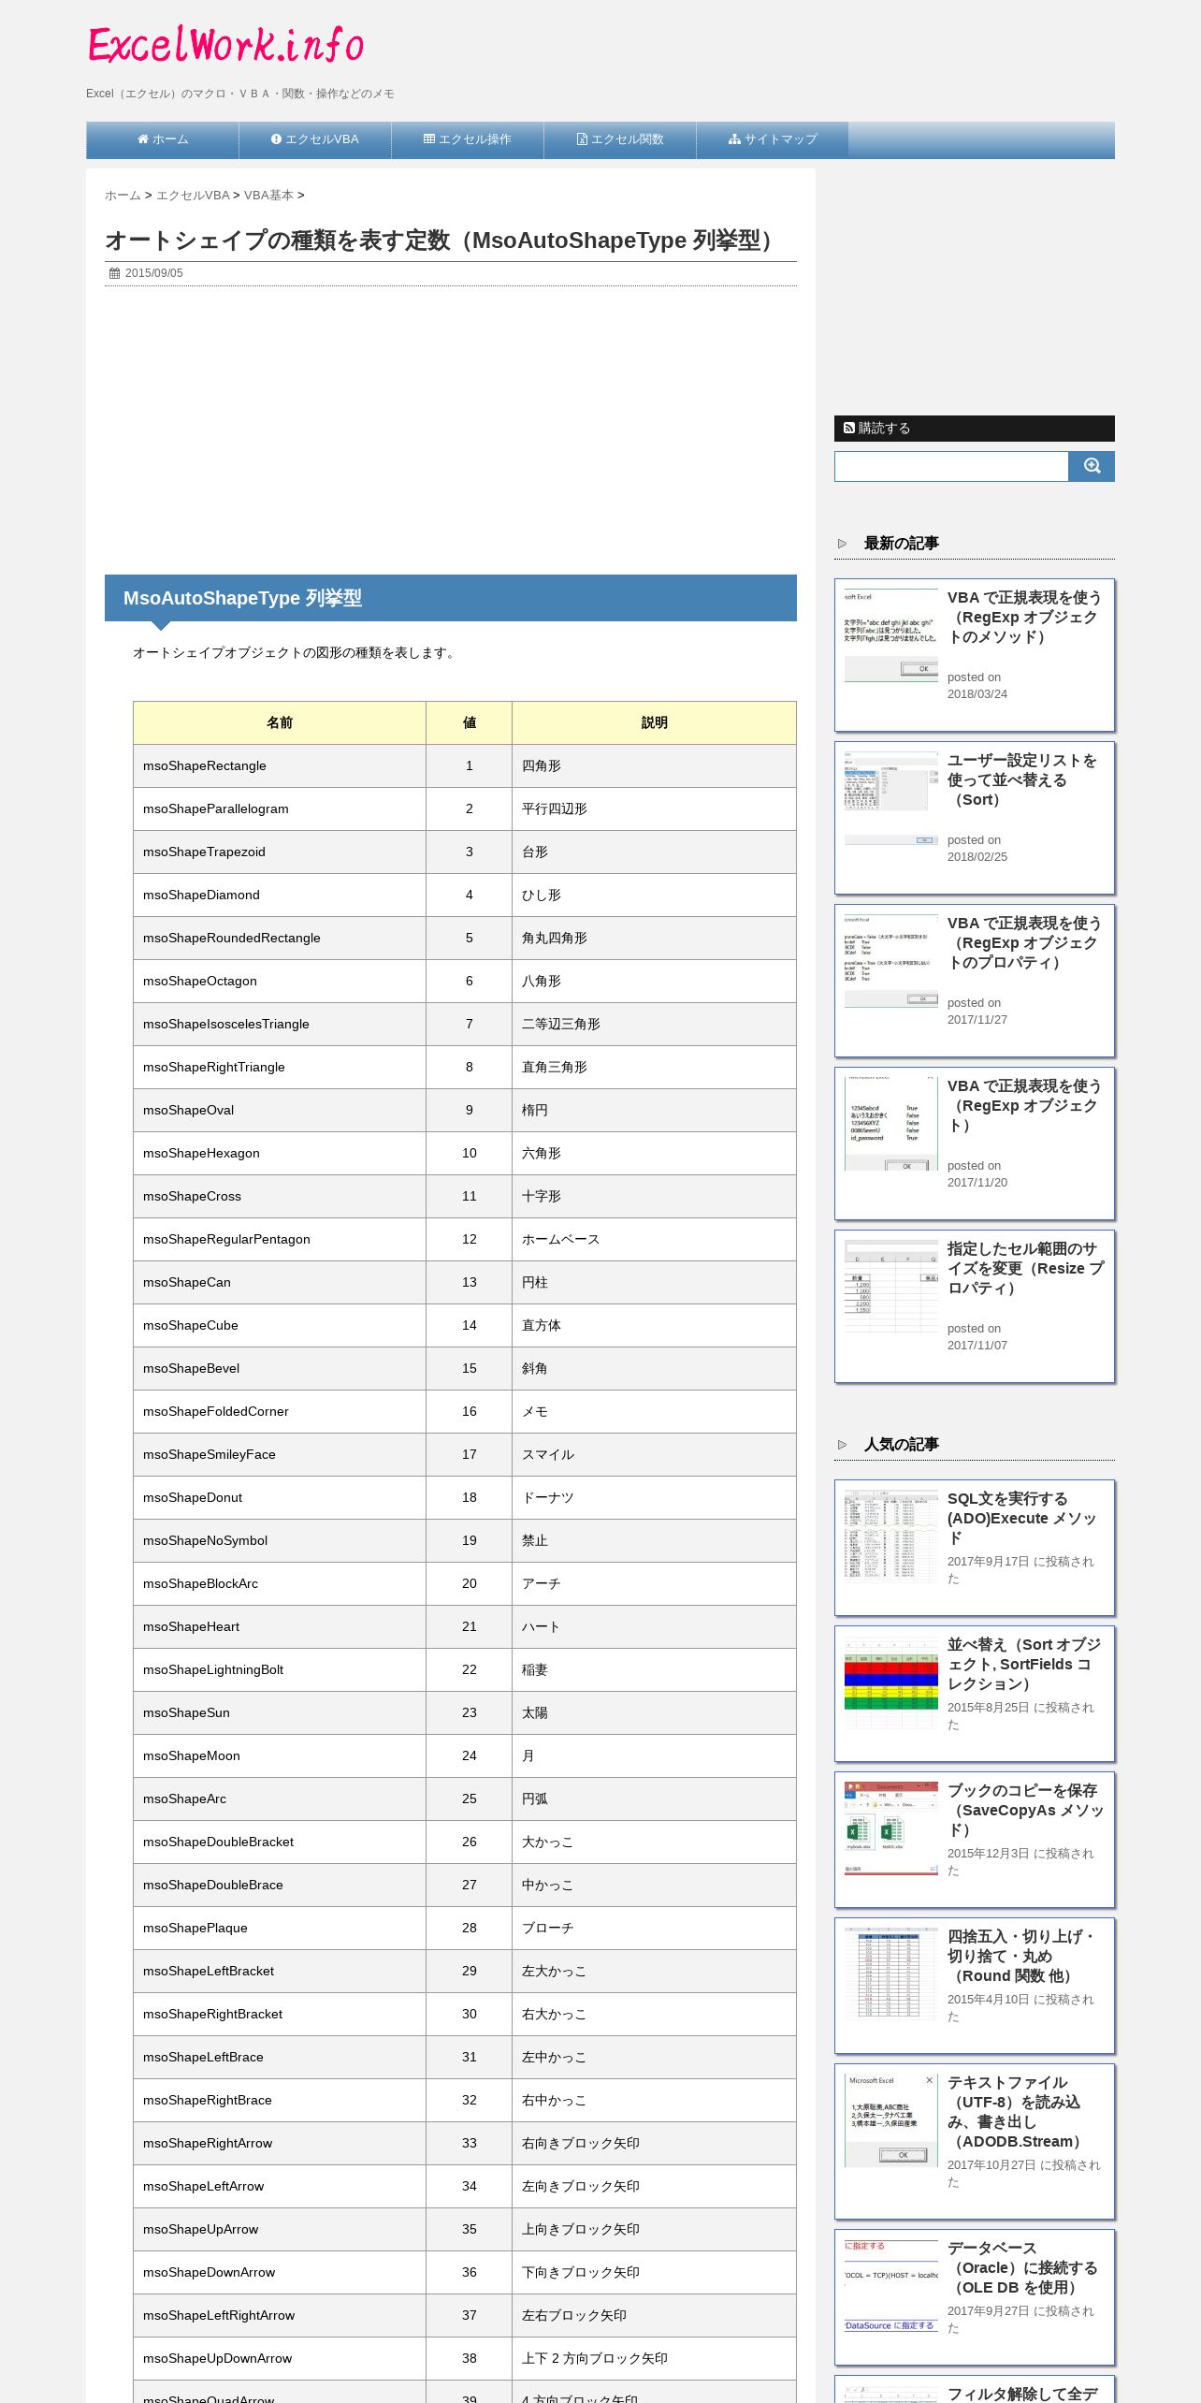Click thumbnail of ADODB.Stream article
The image size is (1201, 2403).
(x=891, y=2120)
